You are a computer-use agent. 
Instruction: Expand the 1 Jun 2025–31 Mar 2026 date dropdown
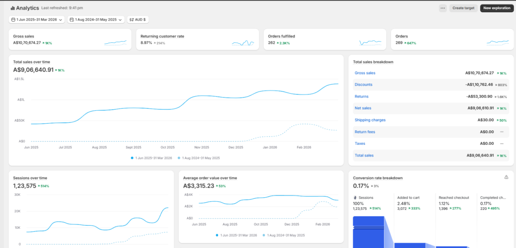(37, 20)
